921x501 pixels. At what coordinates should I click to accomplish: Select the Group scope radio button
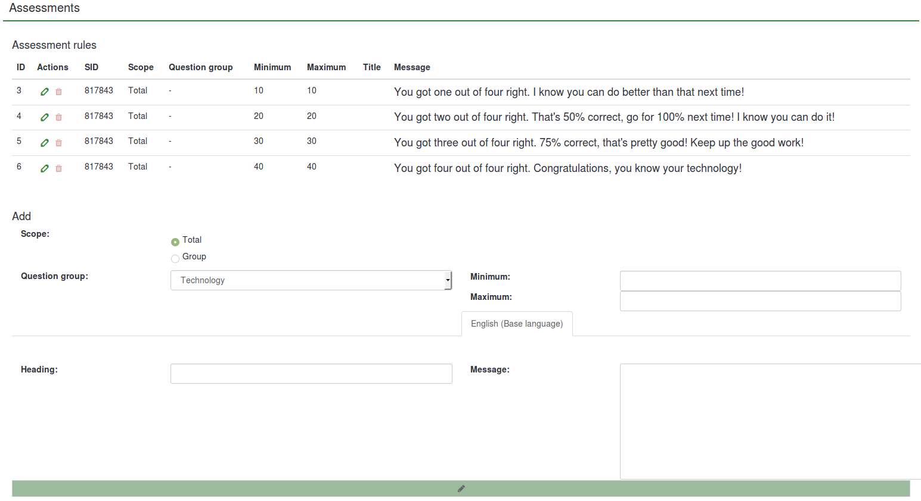pyautogui.click(x=175, y=259)
